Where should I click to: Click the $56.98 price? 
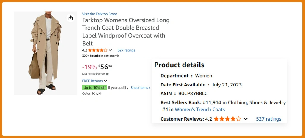tap(105, 67)
